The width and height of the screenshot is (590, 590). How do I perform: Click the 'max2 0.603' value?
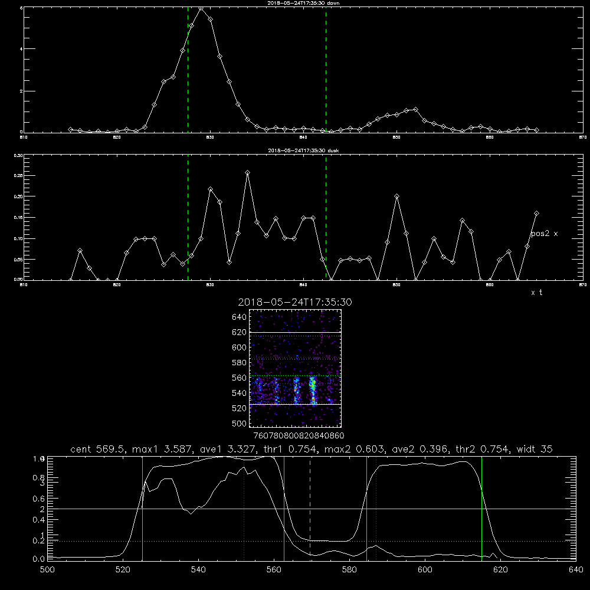[x=355, y=449]
